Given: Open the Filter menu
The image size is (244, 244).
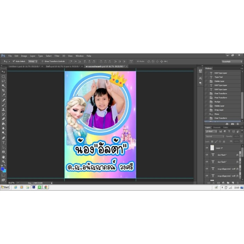Looking at the screenshot, I should pos(57,56).
